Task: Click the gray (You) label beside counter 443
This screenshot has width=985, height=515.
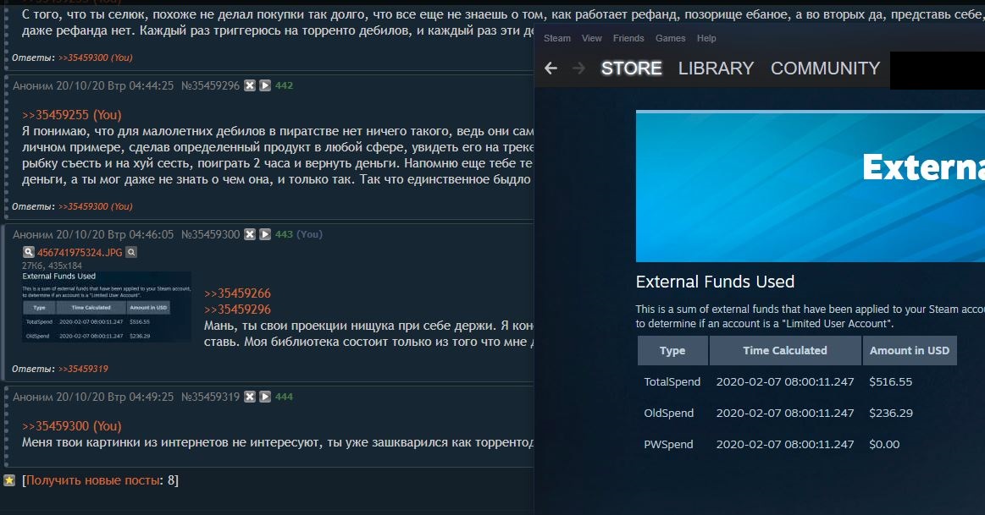Action: pyautogui.click(x=309, y=234)
